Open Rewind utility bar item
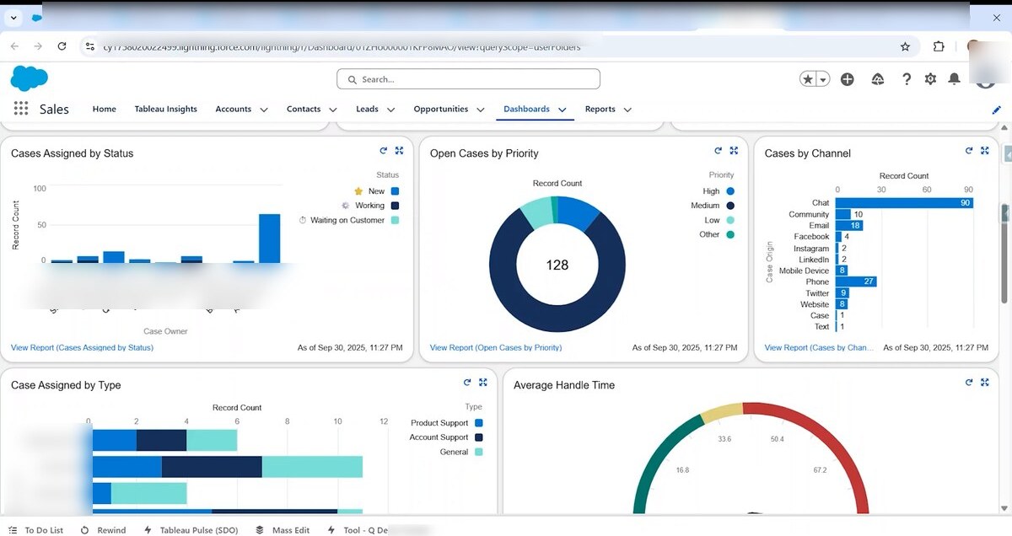This screenshot has height=536, width=1012. 103,530
